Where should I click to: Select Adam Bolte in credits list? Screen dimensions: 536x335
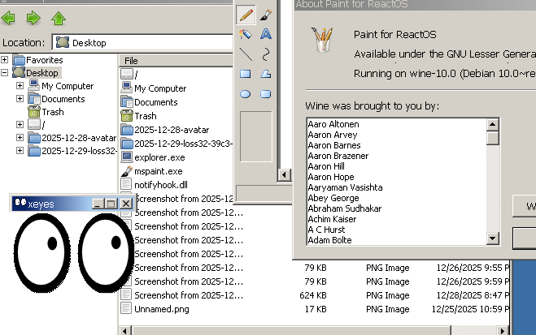[x=329, y=240]
